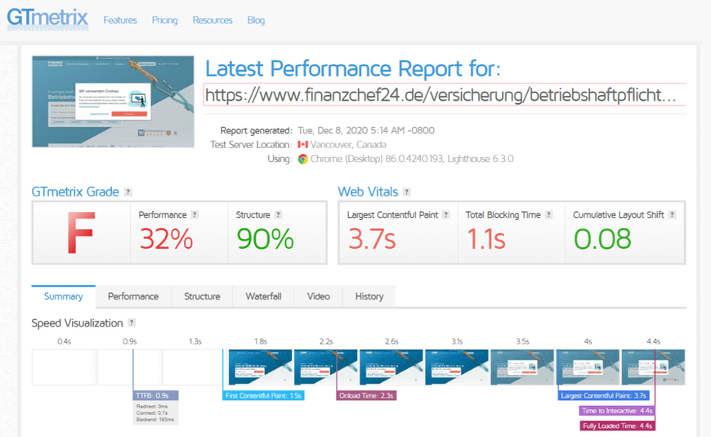Switch to the Performance tab
Image resolution: width=711 pixels, height=437 pixels.
click(x=133, y=296)
